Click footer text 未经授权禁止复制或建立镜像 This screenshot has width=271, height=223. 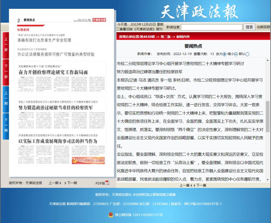(x=154, y=195)
